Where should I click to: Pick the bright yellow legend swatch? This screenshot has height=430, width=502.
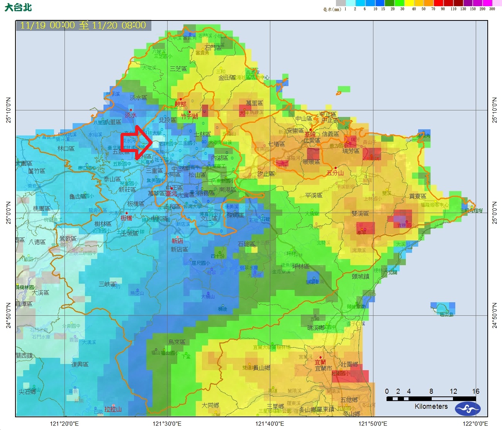point(409,3)
